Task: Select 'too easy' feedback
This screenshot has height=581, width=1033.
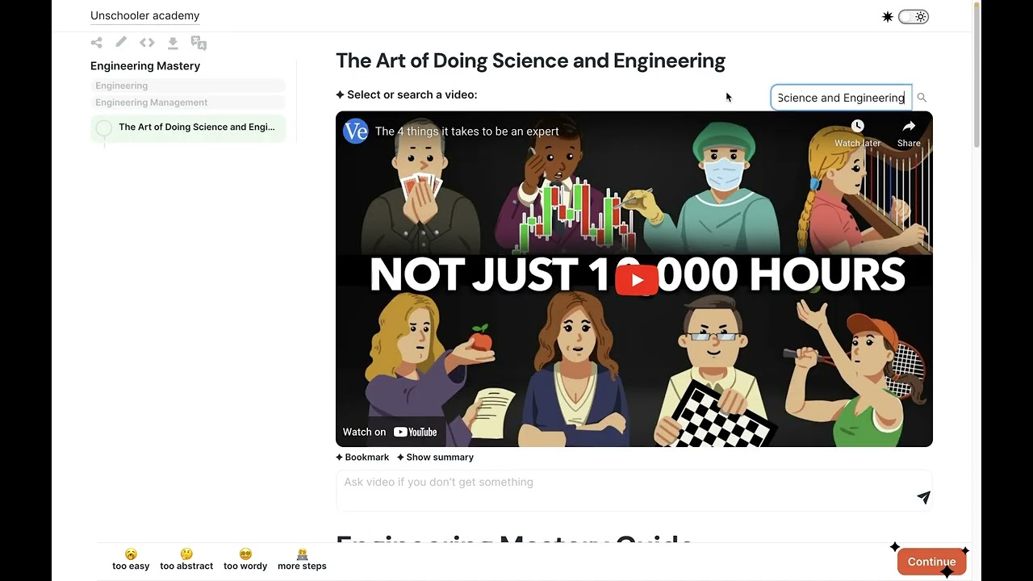Action: [x=131, y=559]
